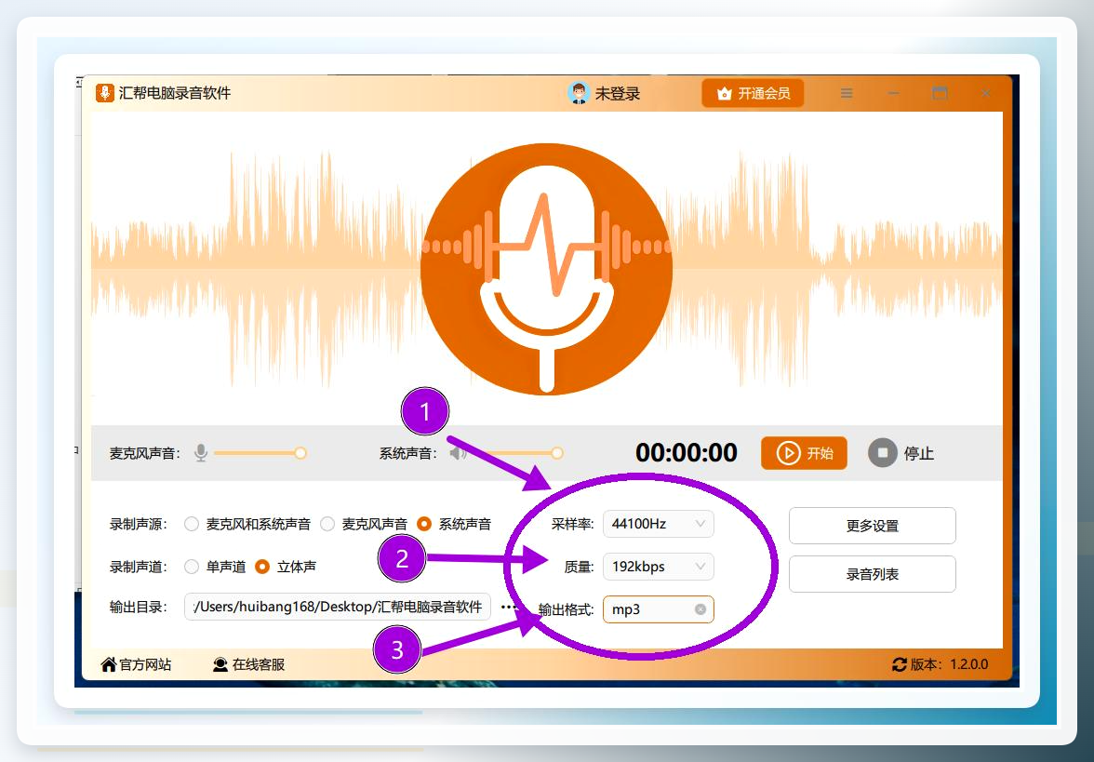The image size is (1094, 762).
Task: Click the 录制声源 label
Action: (138, 524)
